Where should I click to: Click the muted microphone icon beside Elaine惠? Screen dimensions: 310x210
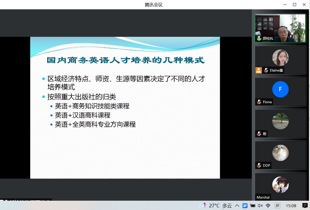(266, 70)
